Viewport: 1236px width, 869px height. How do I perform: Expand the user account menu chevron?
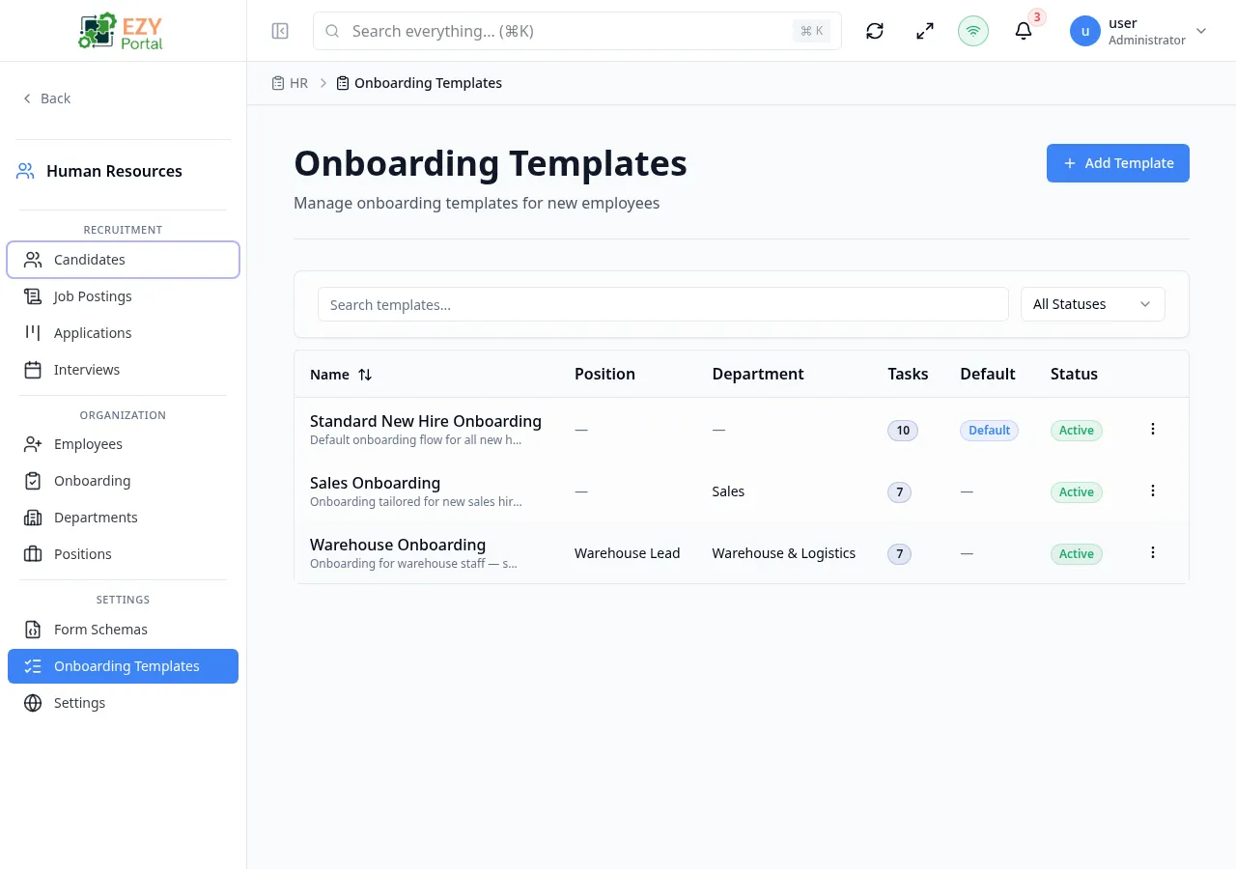[x=1201, y=31]
